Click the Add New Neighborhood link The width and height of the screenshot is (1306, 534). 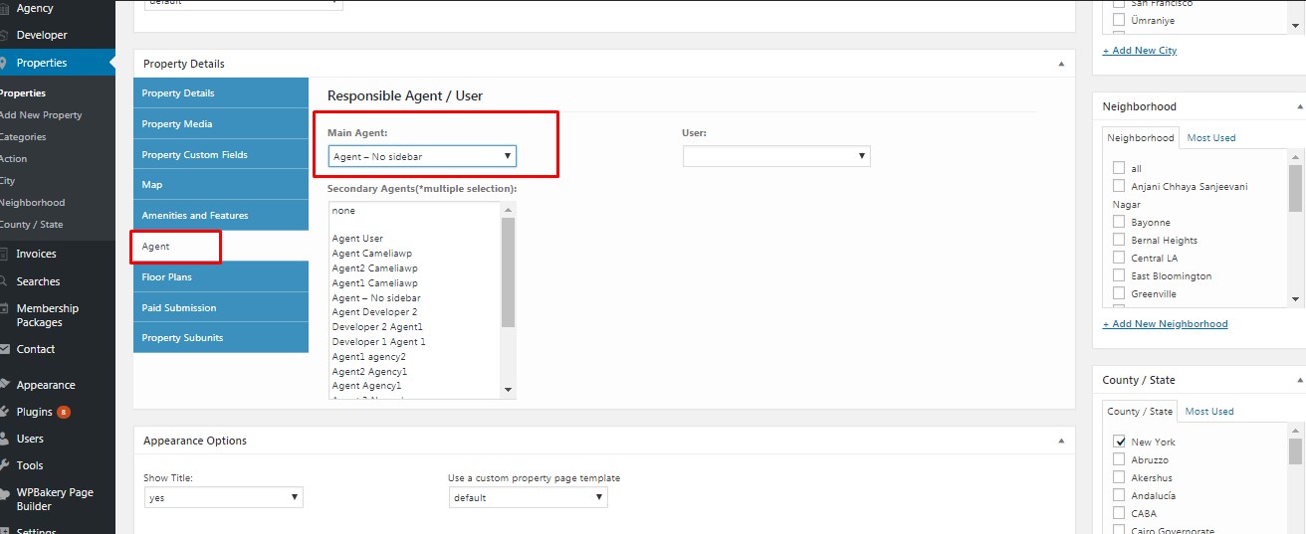(1165, 324)
